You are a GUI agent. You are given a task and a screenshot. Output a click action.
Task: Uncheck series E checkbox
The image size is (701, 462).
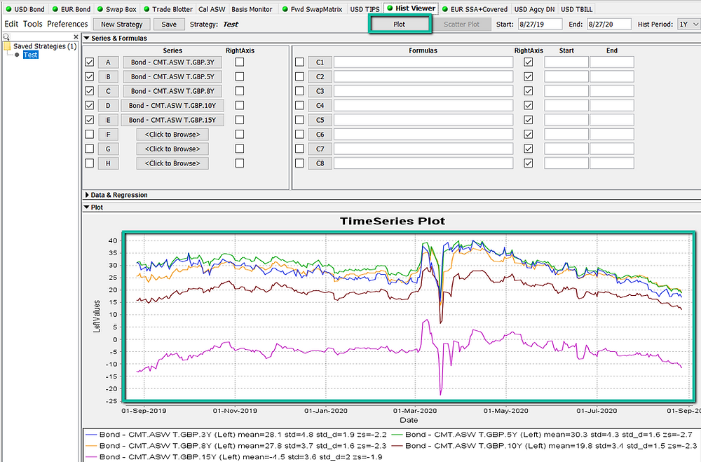click(90, 120)
